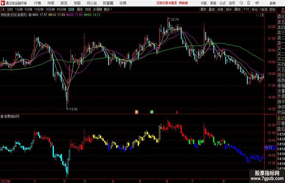This screenshot has width=285, height=183.
Task: Open the 功能 menu
Action: point(204,3)
